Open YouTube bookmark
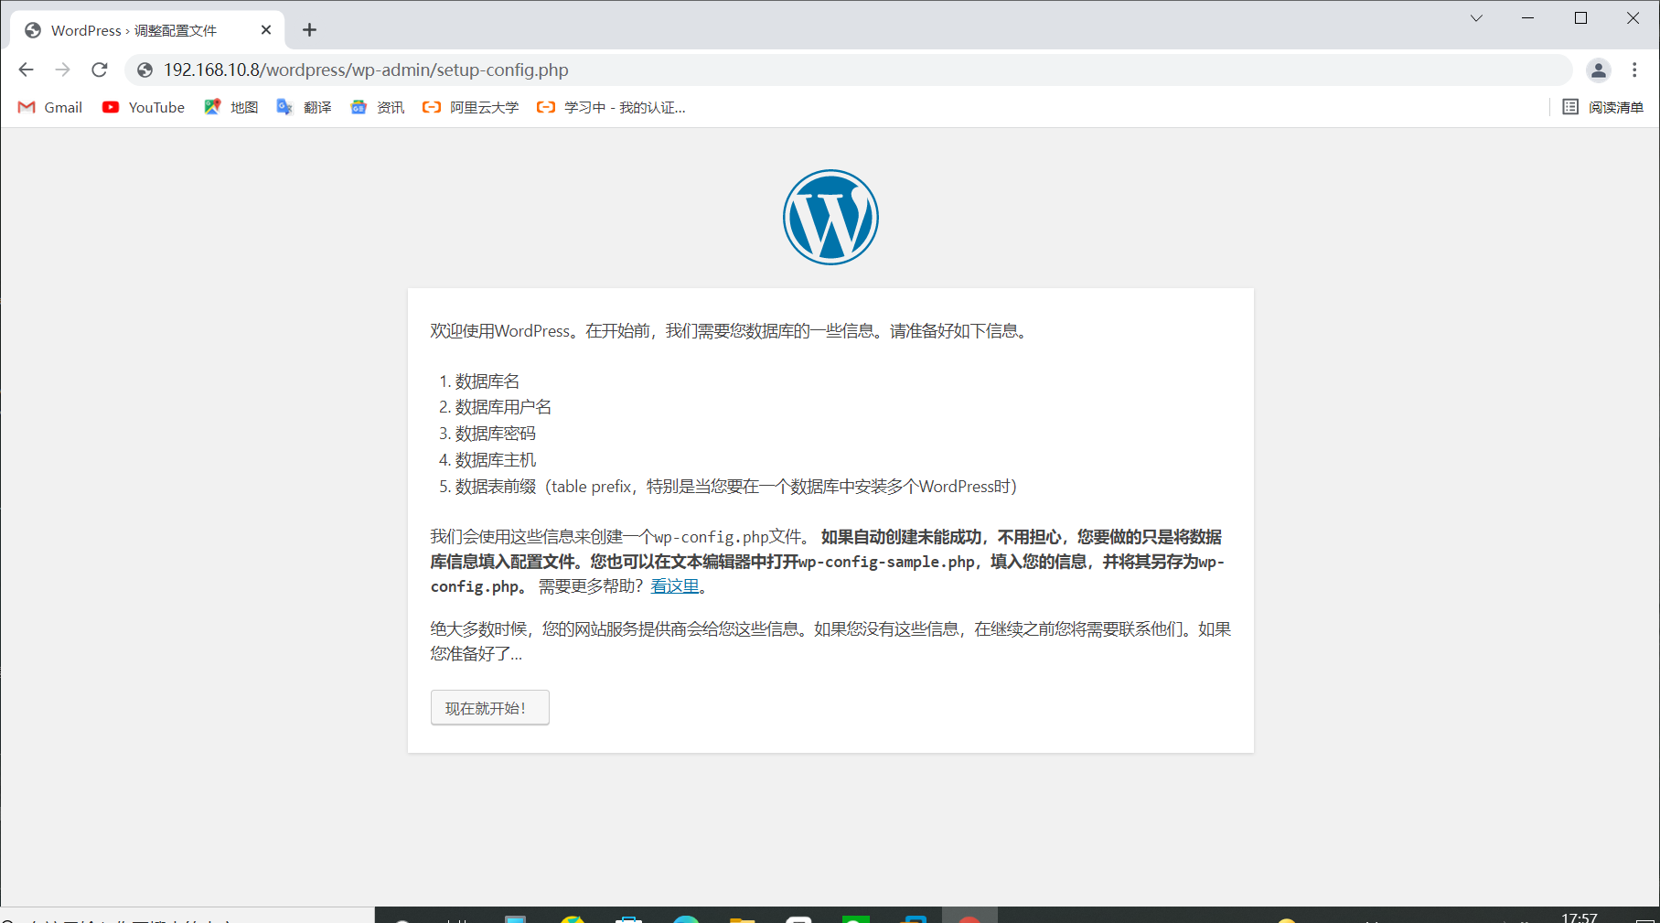This screenshot has height=923, width=1660. (x=144, y=107)
